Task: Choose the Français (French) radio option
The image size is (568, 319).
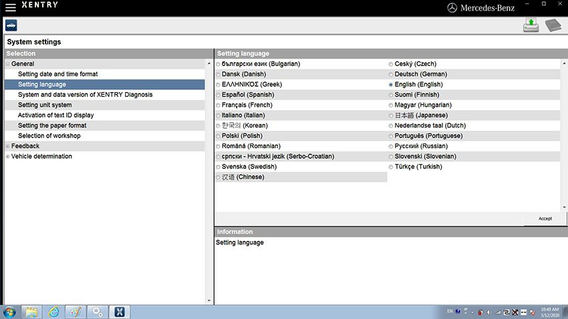Action: pos(218,105)
